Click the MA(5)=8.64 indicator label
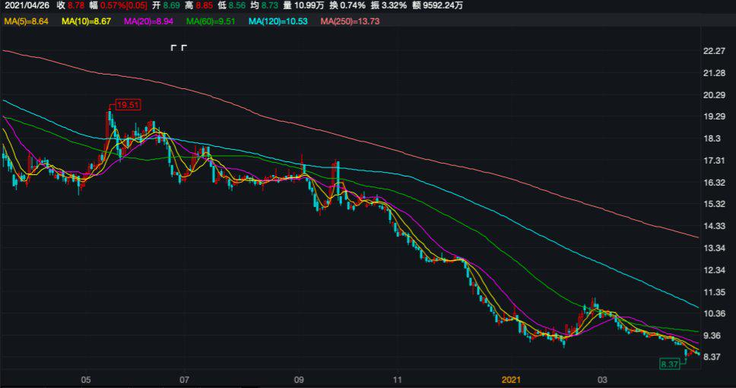 tap(27, 21)
